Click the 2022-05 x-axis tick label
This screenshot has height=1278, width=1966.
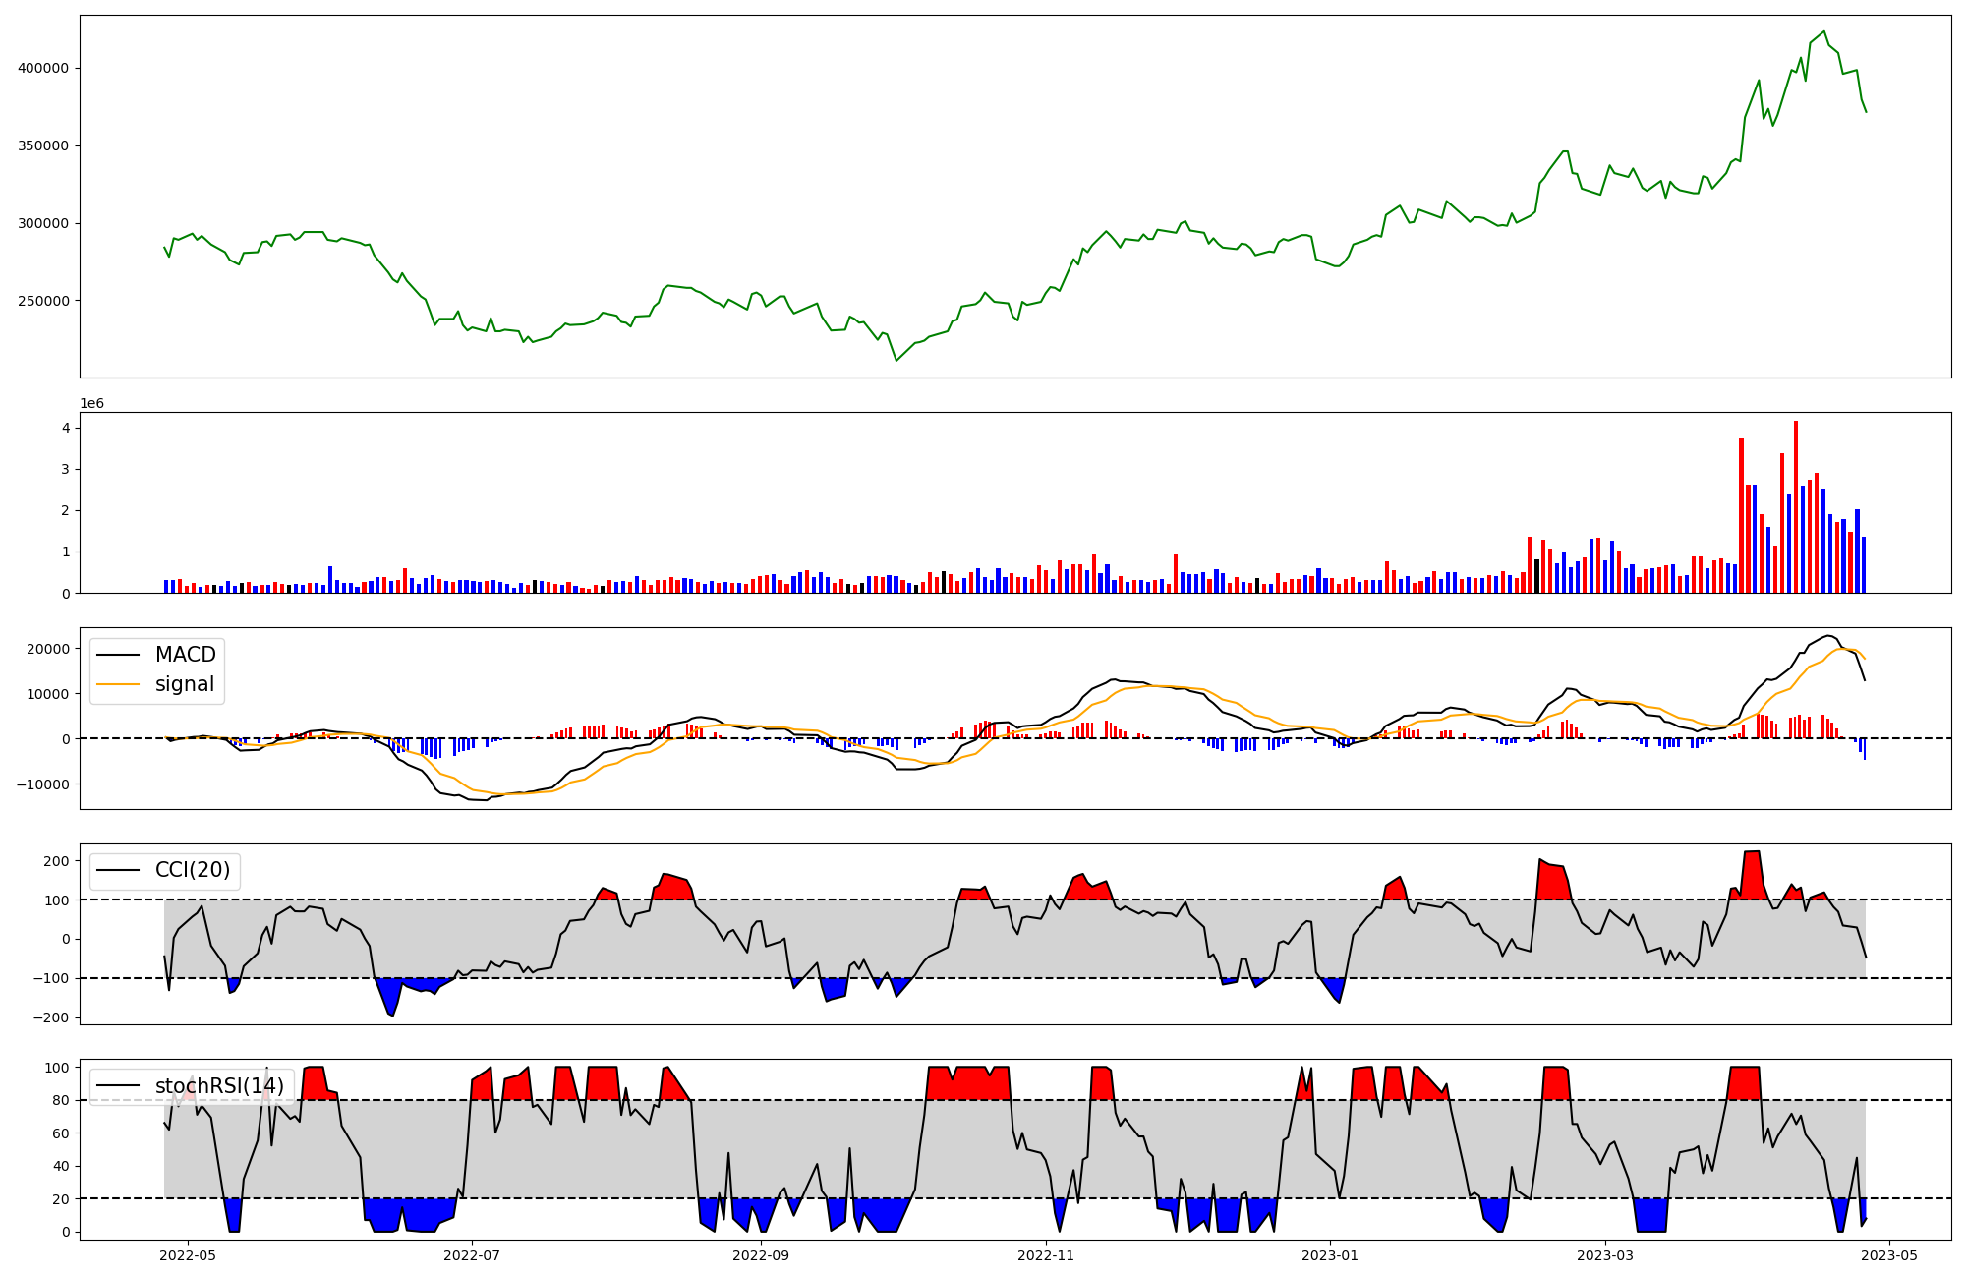tap(187, 1255)
